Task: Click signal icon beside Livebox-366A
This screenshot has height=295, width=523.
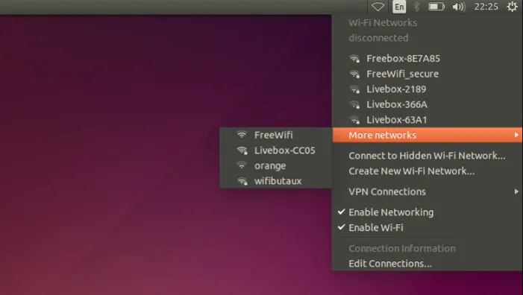Action: 354,105
